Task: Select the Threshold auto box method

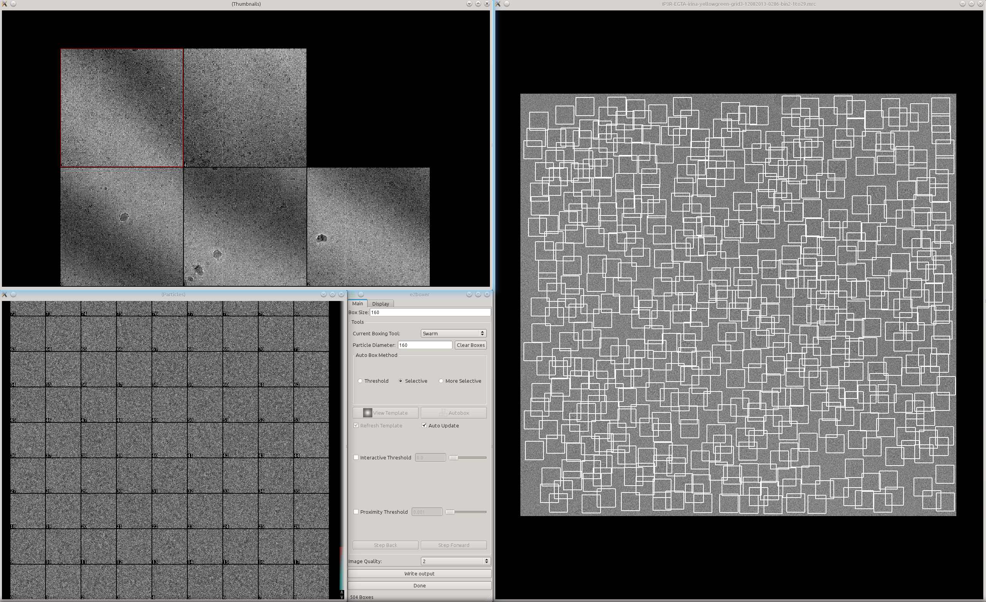Action: (360, 381)
